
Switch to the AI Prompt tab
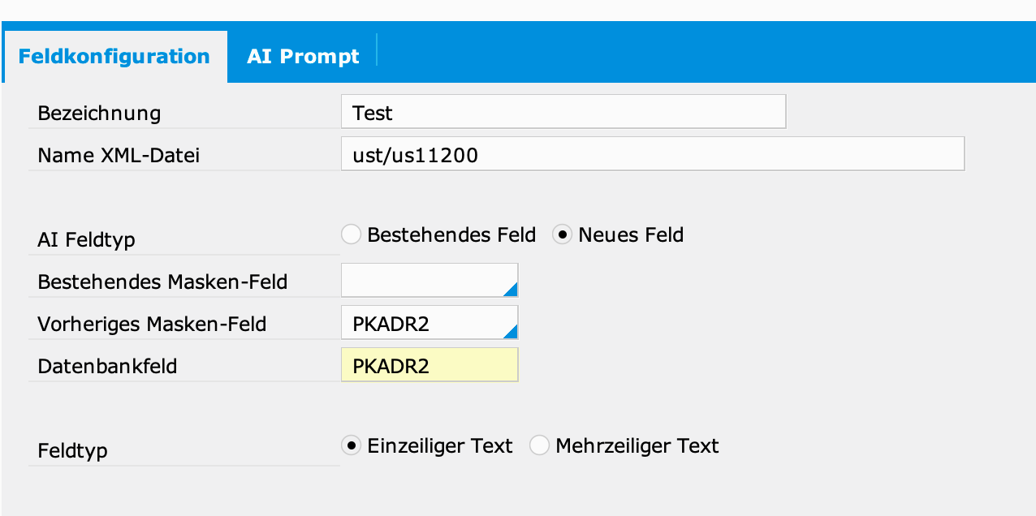303,56
